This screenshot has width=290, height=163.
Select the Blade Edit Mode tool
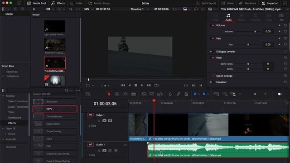point(134,94)
